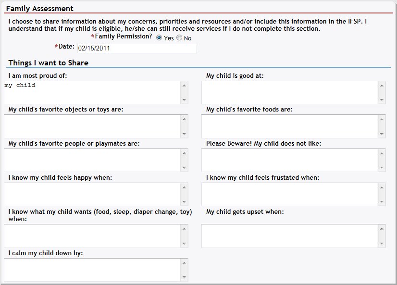The height and width of the screenshot is (285, 397).
Task: Click the 'My child gets upset when' box
Action: pos(289,235)
